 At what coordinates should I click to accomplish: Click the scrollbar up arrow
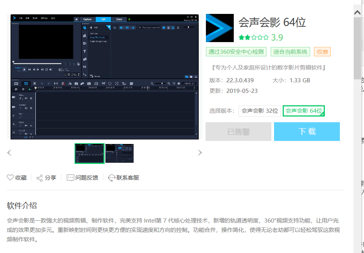click(357, 12)
